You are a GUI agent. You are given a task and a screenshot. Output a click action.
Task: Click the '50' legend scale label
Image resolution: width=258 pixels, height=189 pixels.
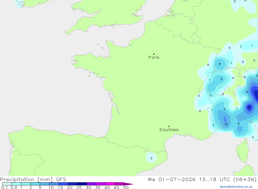pyautogui.click(x=126, y=187)
